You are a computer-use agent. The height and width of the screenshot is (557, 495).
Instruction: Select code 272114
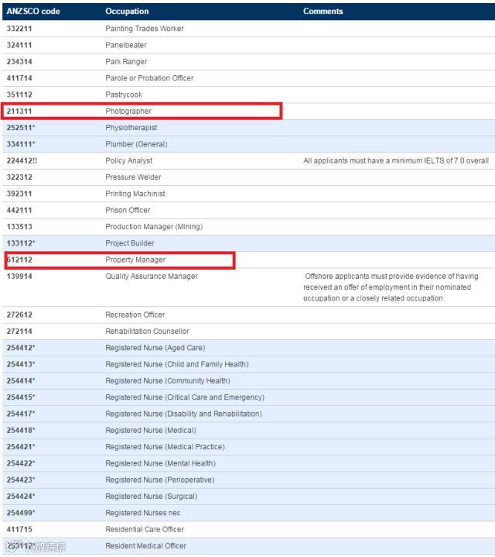point(19,331)
